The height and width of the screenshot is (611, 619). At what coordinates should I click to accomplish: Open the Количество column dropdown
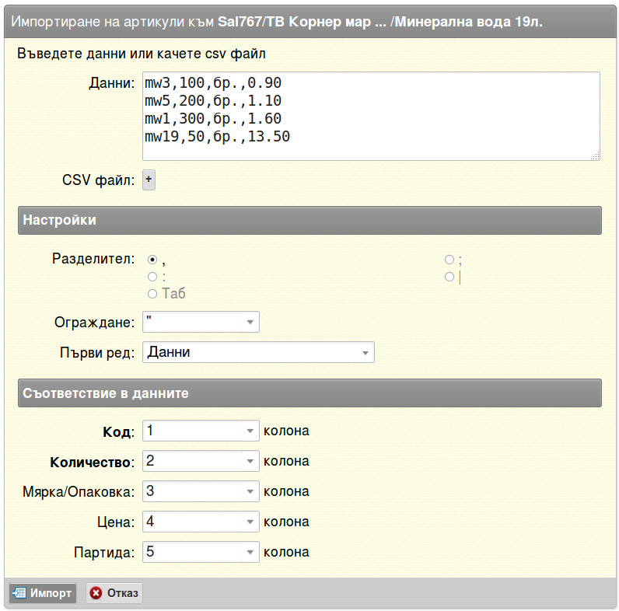coord(201,461)
